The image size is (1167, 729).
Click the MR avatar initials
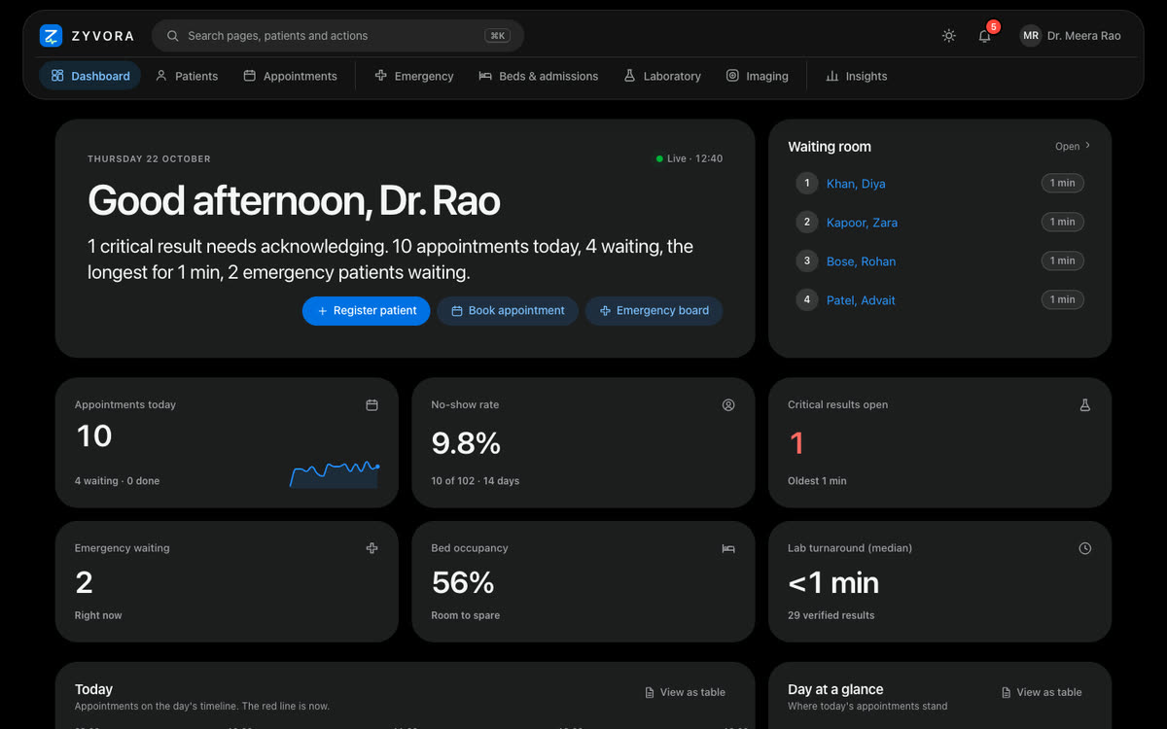pos(1030,36)
